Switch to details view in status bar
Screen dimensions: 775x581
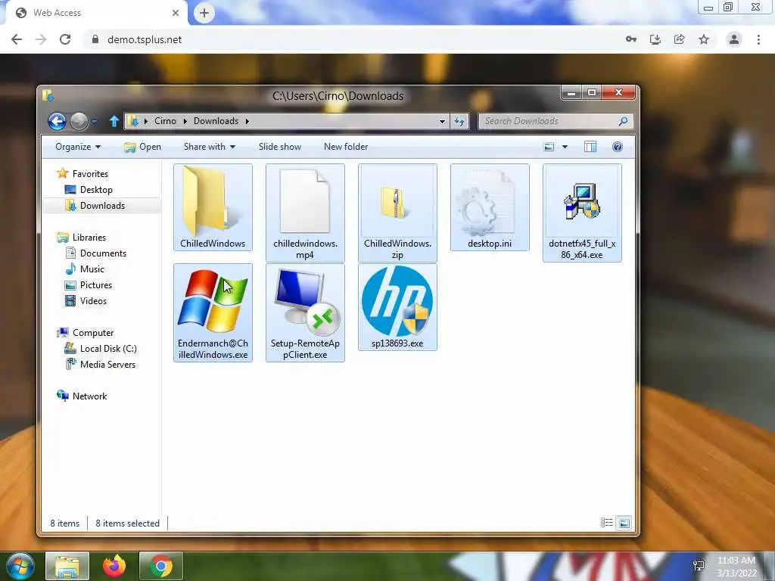[x=606, y=523]
